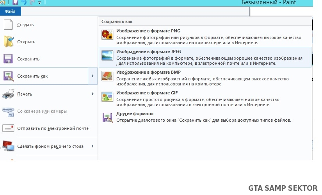Select Сделать фоном рабочего стола

(49, 146)
